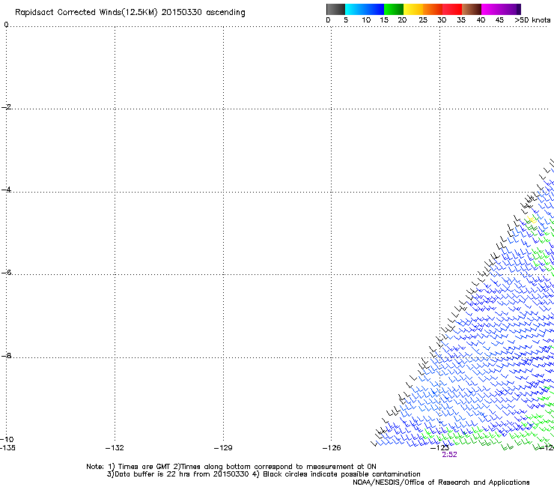This screenshot has width=554, height=487.
Task: Click the magenta 40-45 knots legend segment
Action: click(x=491, y=9)
